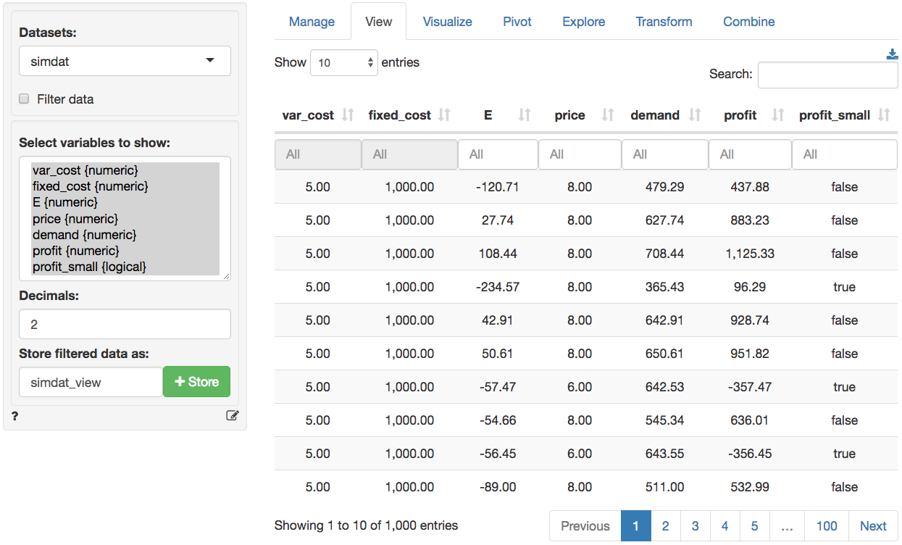Sort by var_cost column arrows

pos(348,115)
